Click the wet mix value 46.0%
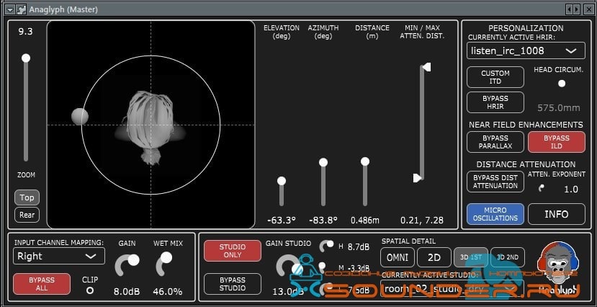This screenshot has width=597, height=307. 168,292
